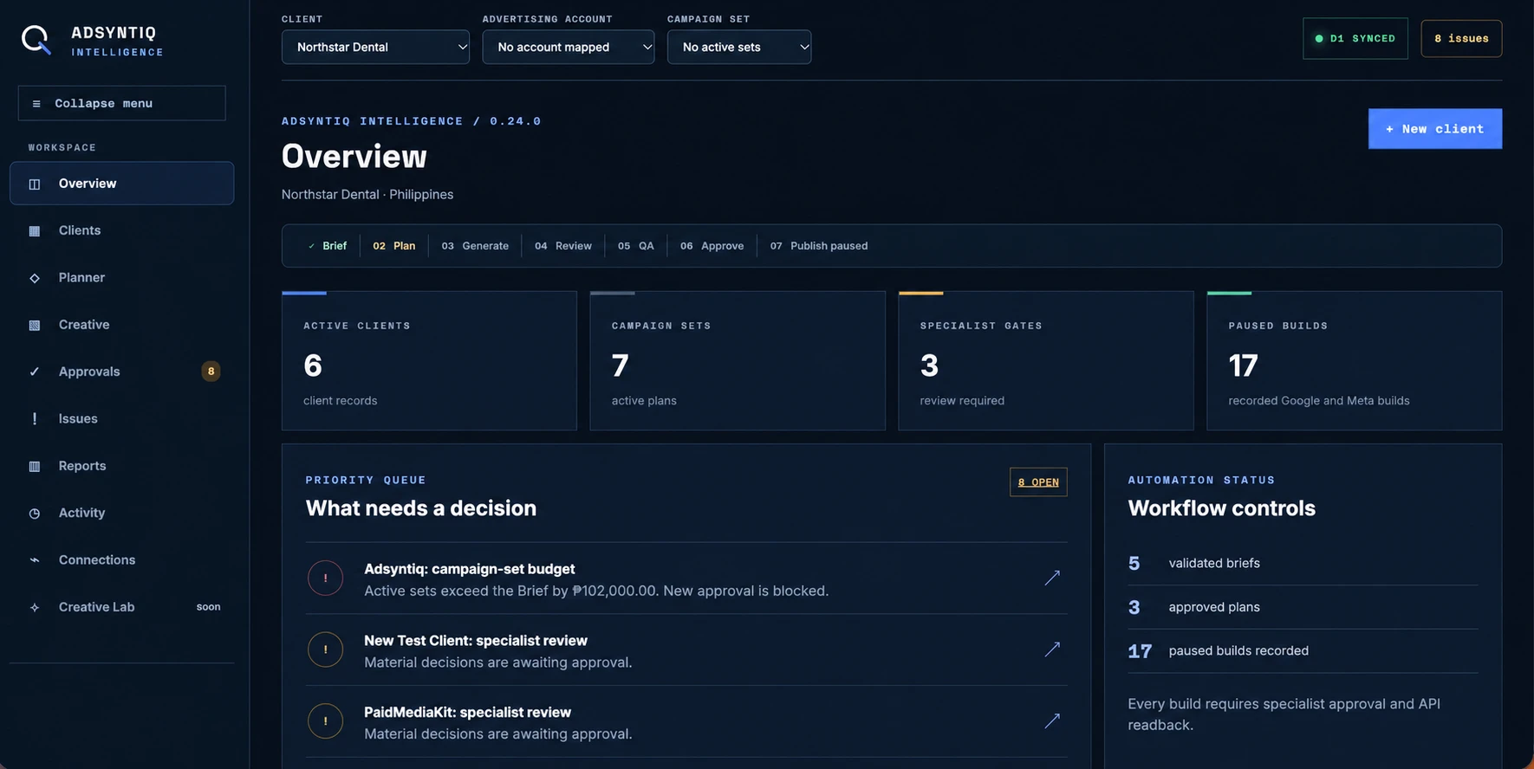This screenshot has height=769, width=1534.
Task: Switch to the 04 Review step
Action: click(x=563, y=246)
